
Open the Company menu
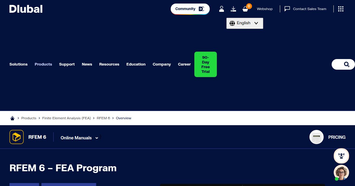(162, 64)
